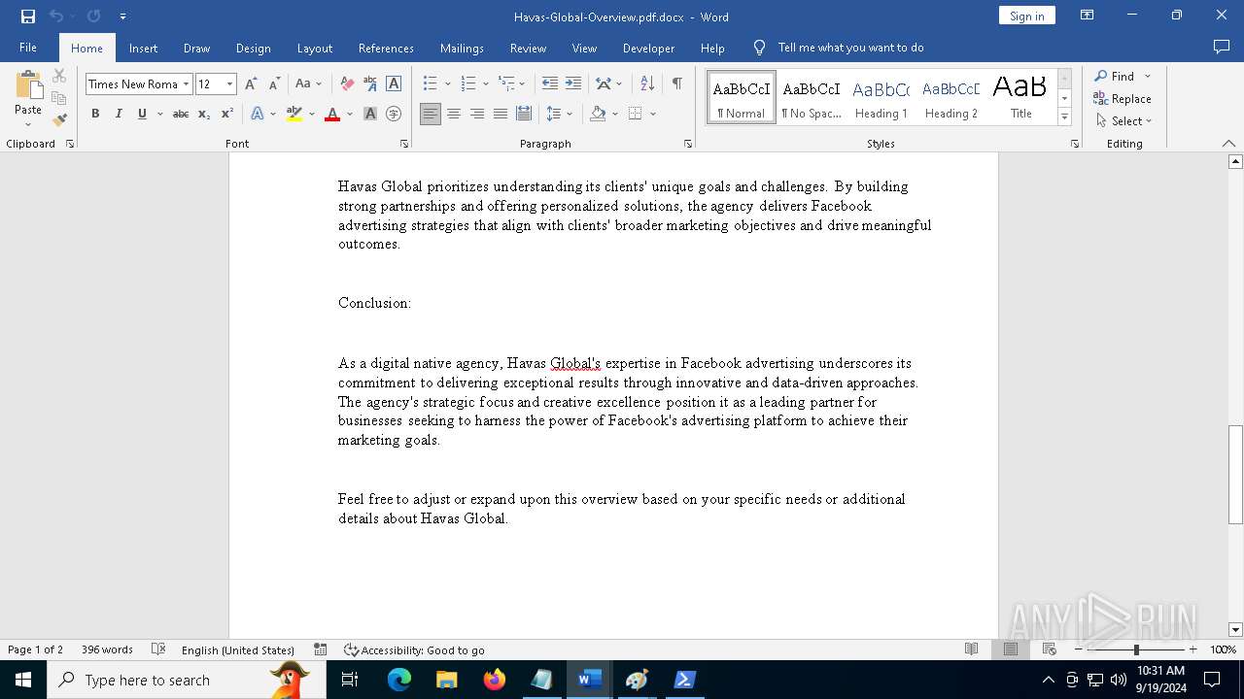Click the vertical scrollbar down arrow
Viewport: 1244px width, 699px height.
click(1235, 630)
